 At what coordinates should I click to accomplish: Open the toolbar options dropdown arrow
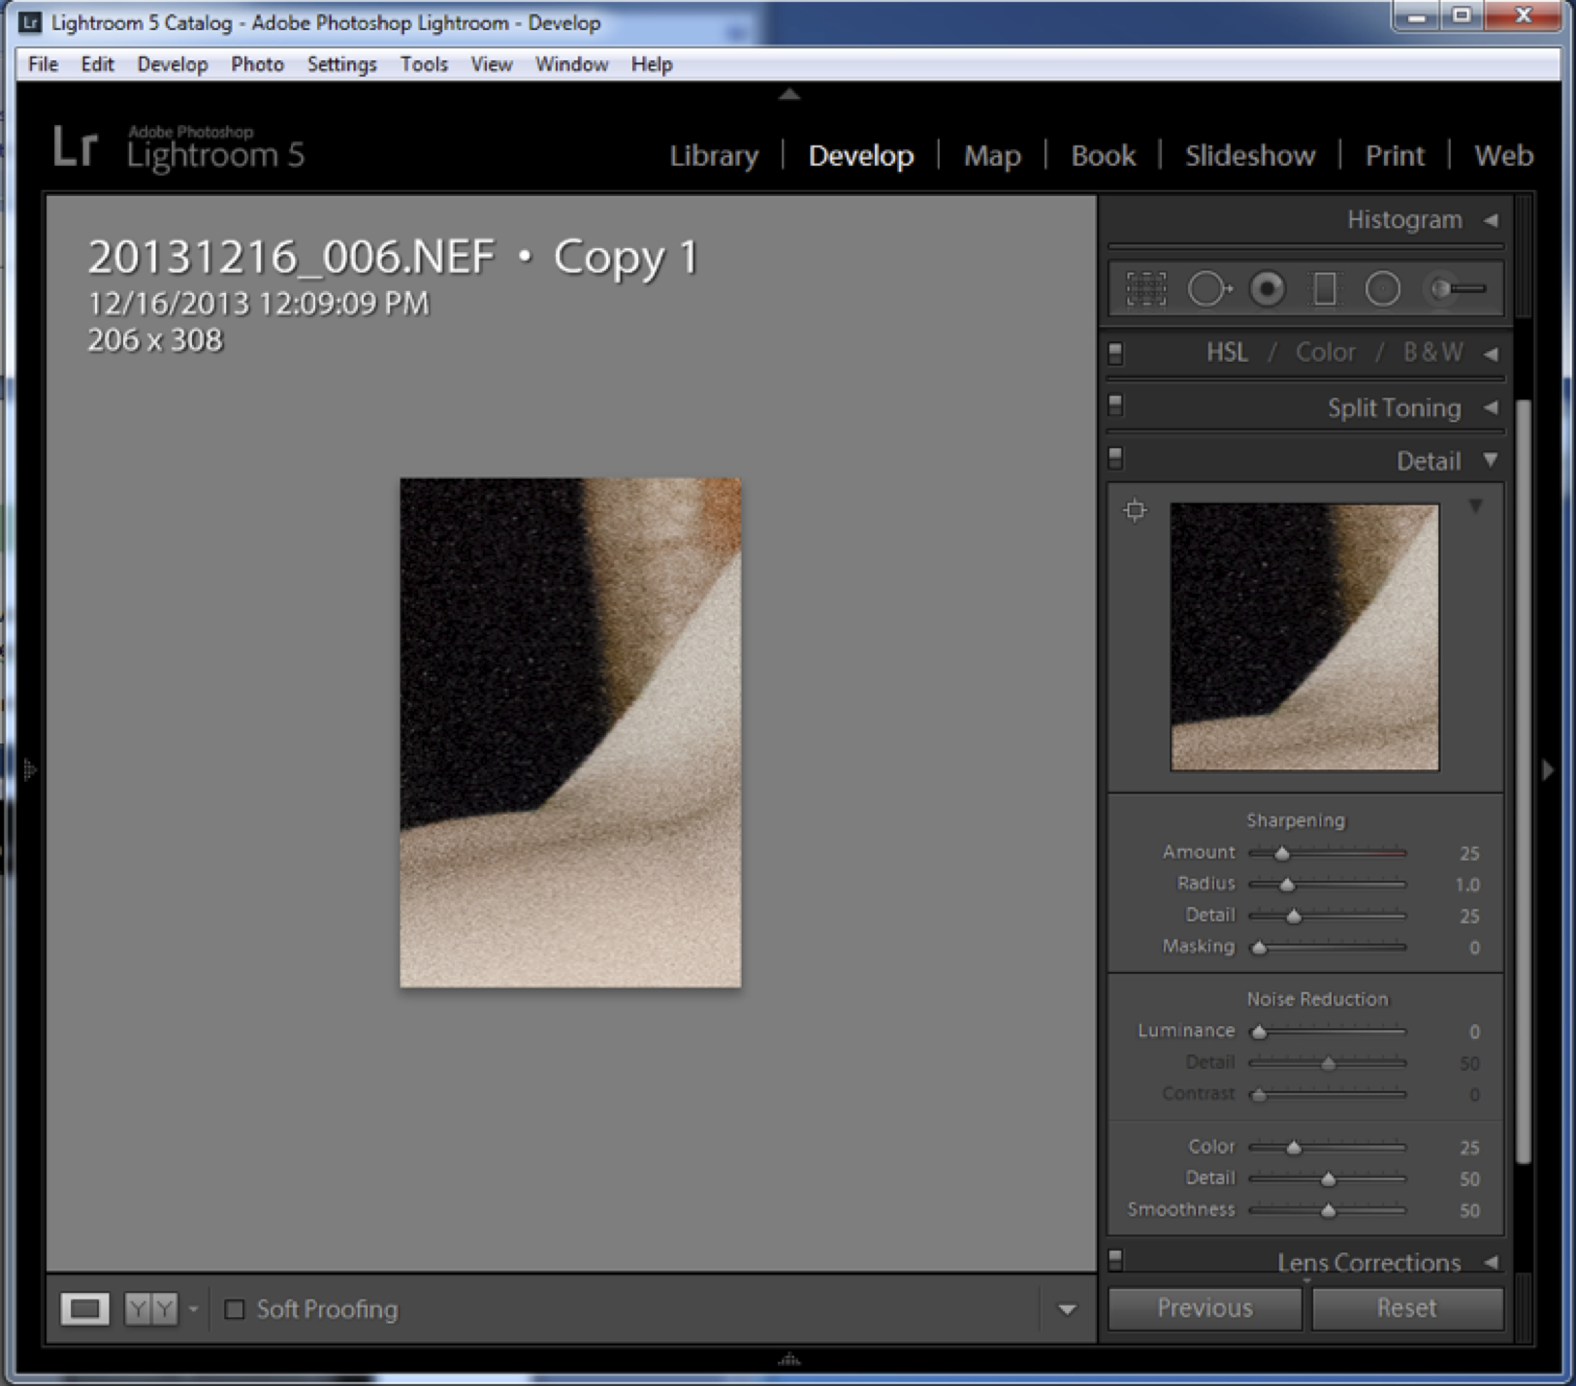tap(1067, 1310)
